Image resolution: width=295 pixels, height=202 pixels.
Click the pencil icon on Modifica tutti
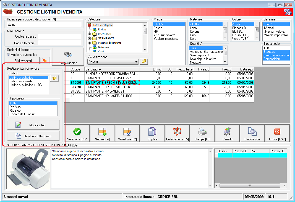click(18, 125)
